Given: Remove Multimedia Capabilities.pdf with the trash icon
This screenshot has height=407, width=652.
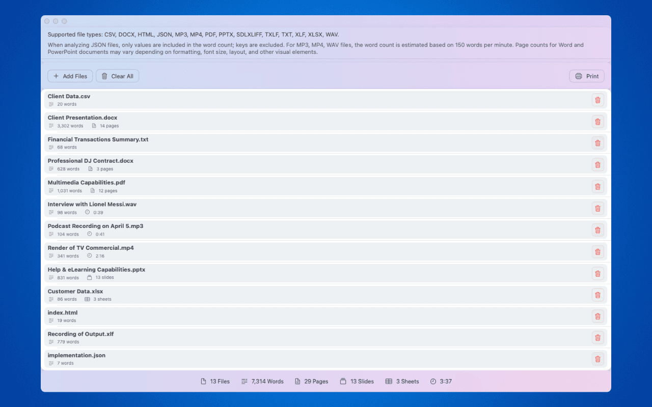Looking at the screenshot, I should 597,186.
